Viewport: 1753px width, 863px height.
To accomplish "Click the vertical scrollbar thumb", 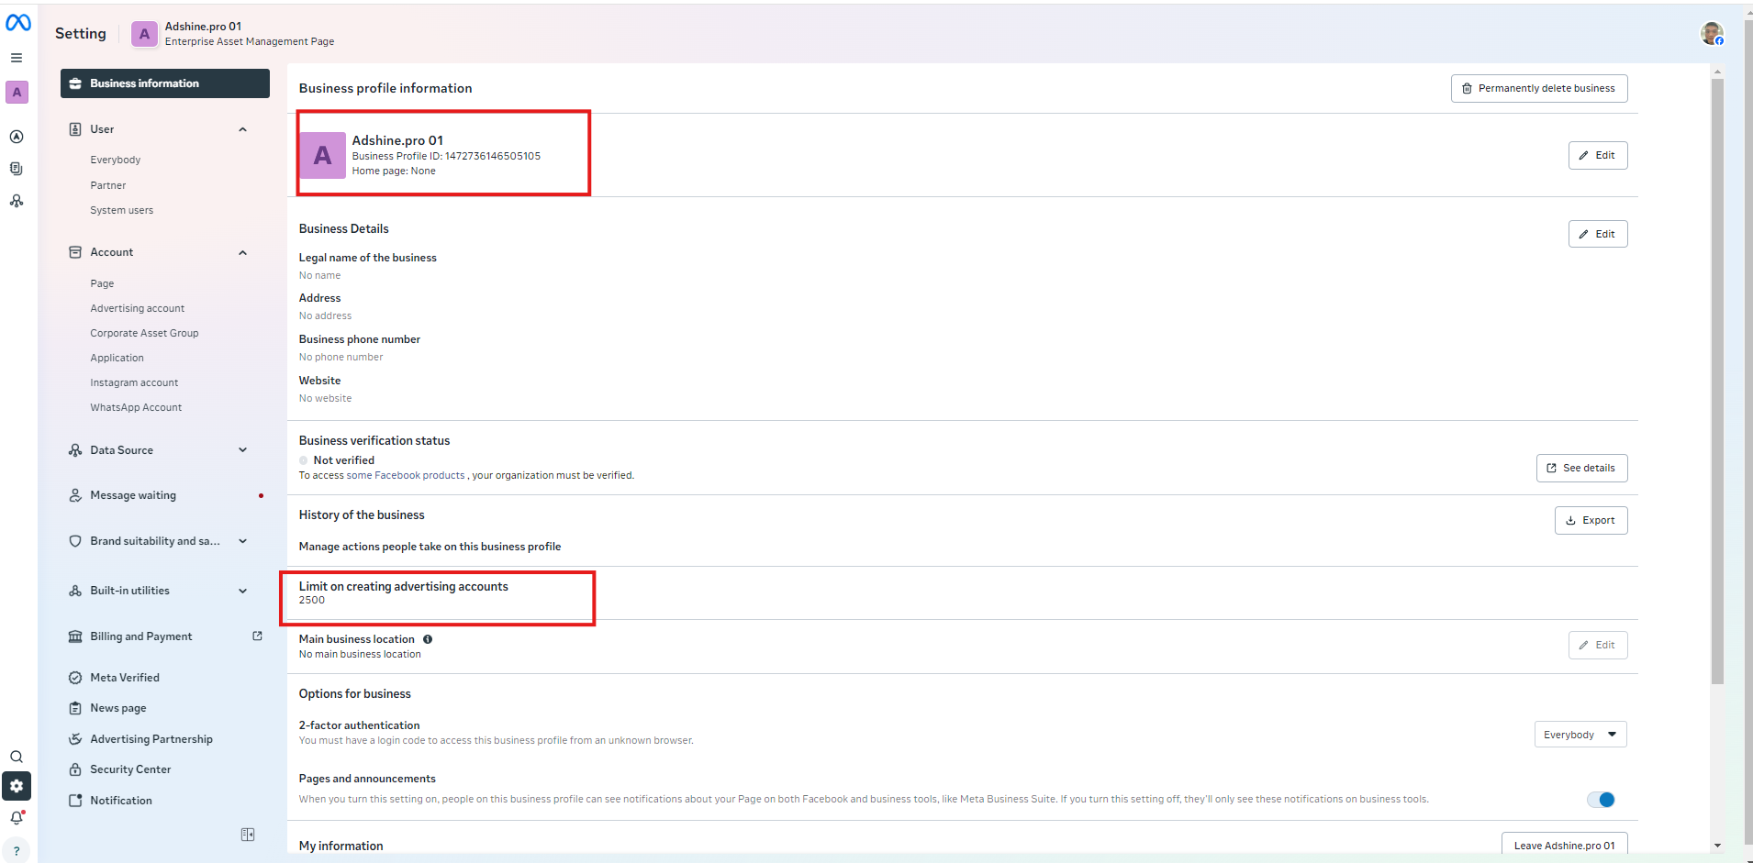I will tap(1717, 382).
